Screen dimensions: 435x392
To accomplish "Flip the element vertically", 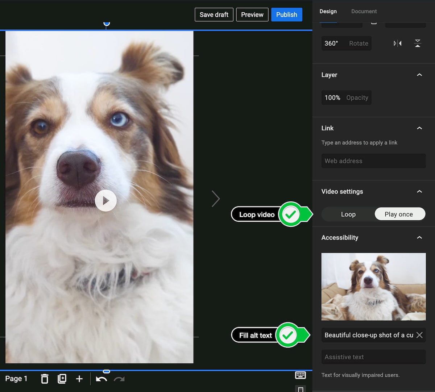I will coord(418,43).
